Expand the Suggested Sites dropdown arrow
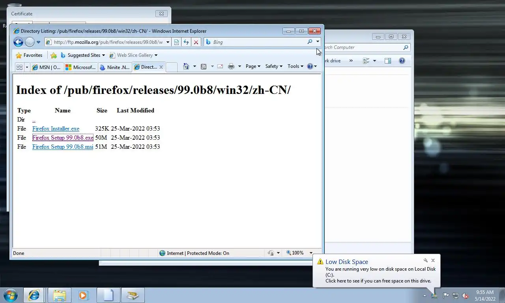 [x=103, y=55]
